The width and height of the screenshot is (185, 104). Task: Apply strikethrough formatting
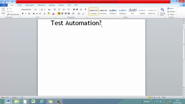[x=34, y=14]
